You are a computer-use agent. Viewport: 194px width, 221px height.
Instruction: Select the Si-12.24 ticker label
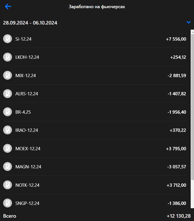coord(24,39)
